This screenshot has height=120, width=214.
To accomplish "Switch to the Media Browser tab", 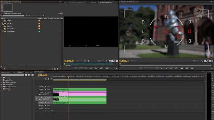I will point(6,73).
